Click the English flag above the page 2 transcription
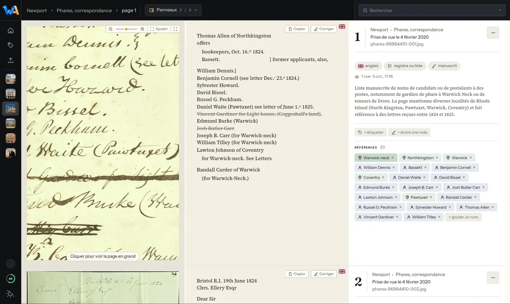This screenshot has height=304, width=510. pyautogui.click(x=342, y=272)
